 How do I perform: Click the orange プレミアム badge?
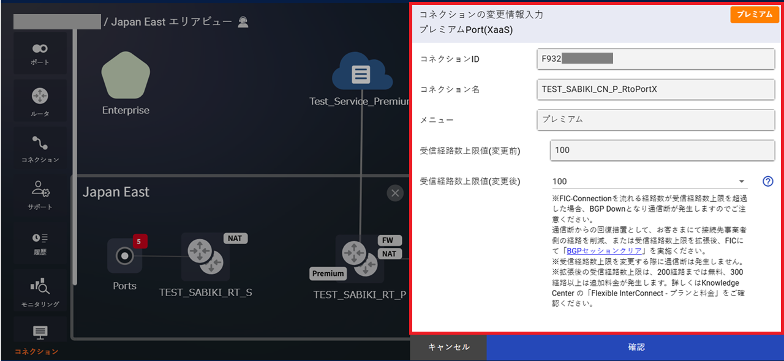(x=754, y=15)
